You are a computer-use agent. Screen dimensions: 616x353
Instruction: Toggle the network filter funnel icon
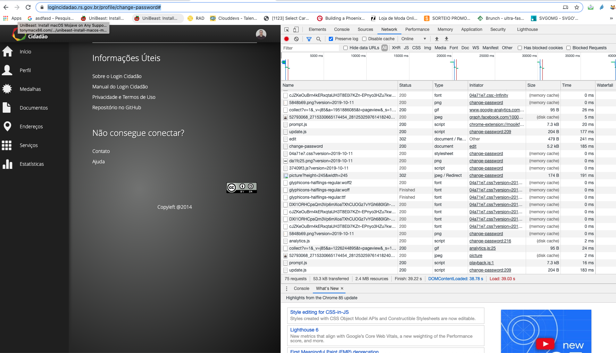[x=309, y=39]
